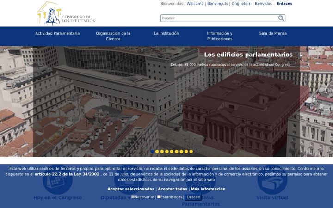Image resolution: width=333 pixels, height=208 pixels.
Task: Click the magnifying glass search icon
Action: 281,18
